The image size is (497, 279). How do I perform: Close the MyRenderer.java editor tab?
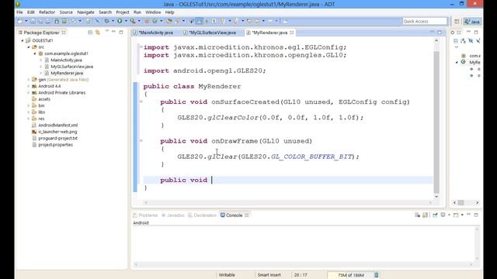click(292, 33)
